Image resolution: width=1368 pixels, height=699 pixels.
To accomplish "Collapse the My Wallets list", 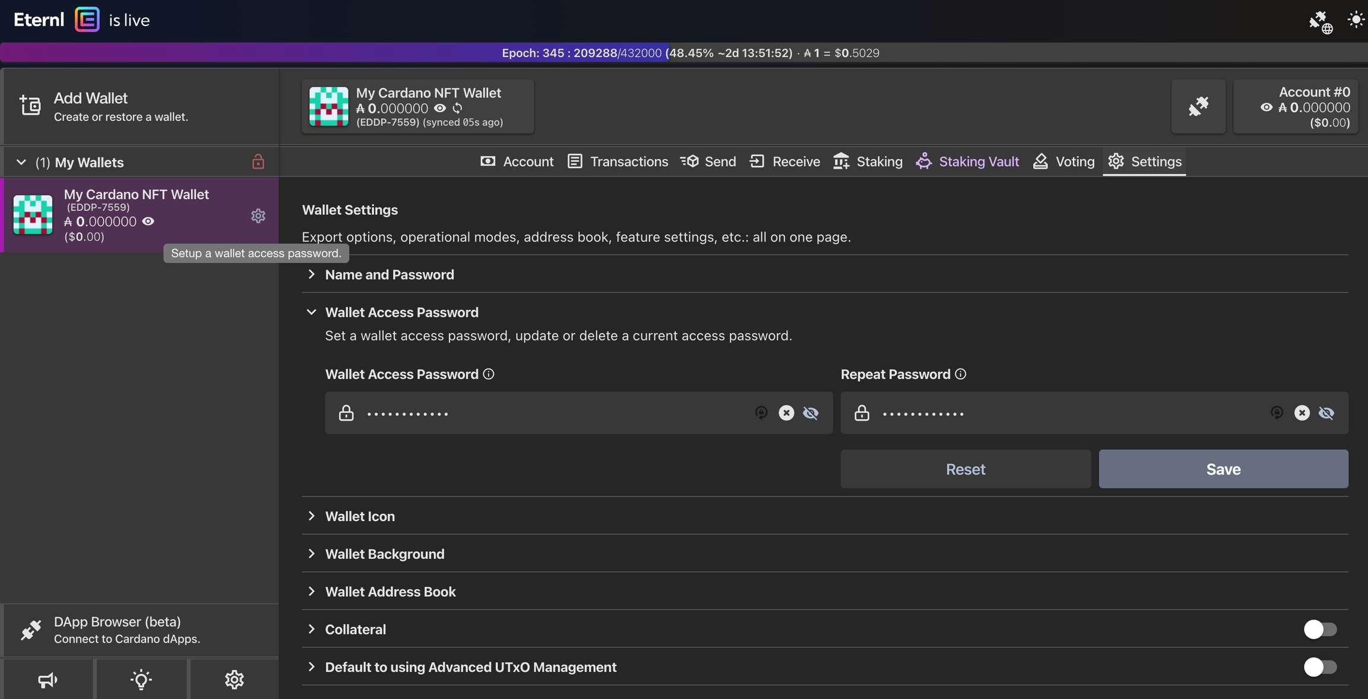I will [x=21, y=162].
